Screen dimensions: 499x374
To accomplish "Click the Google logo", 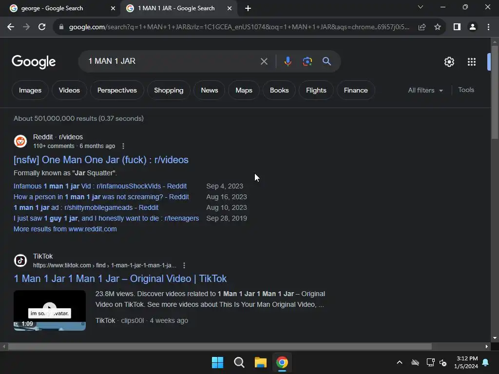I will (34, 62).
